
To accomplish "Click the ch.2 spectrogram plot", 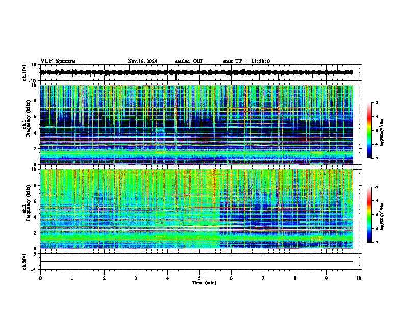I will tap(197, 209).
